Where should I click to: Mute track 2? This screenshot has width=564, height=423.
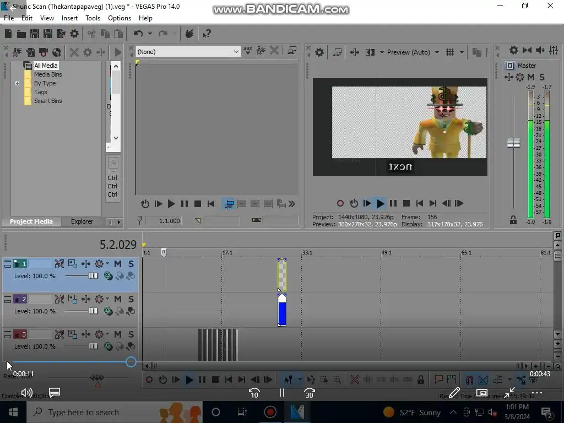(118, 299)
